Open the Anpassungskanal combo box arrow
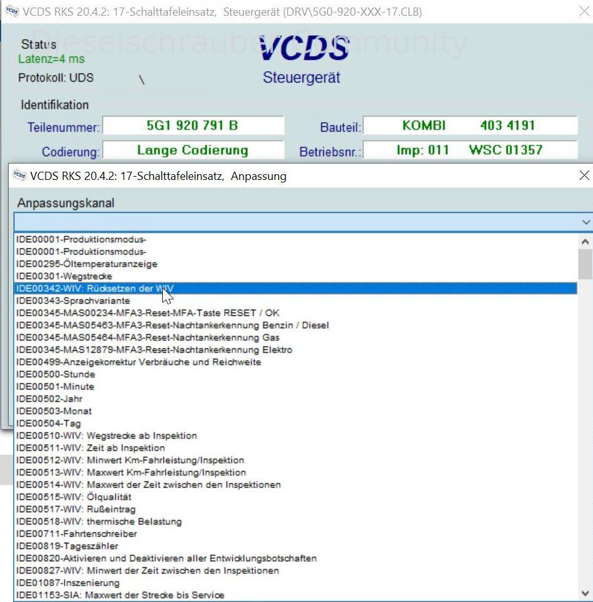This screenshot has height=602, width=593. click(x=585, y=222)
